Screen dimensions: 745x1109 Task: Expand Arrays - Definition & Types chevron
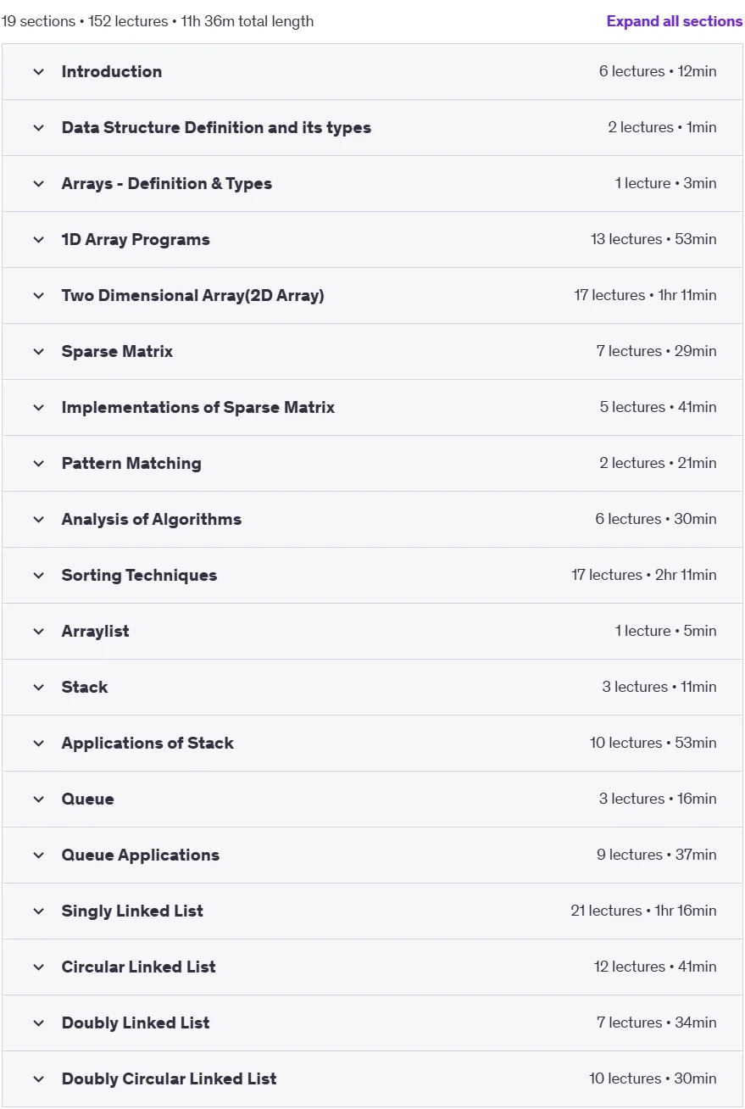coord(38,184)
